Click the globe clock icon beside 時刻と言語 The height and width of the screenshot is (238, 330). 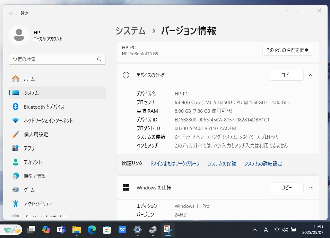[16, 176]
